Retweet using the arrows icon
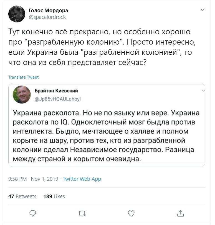 coord(82,214)
